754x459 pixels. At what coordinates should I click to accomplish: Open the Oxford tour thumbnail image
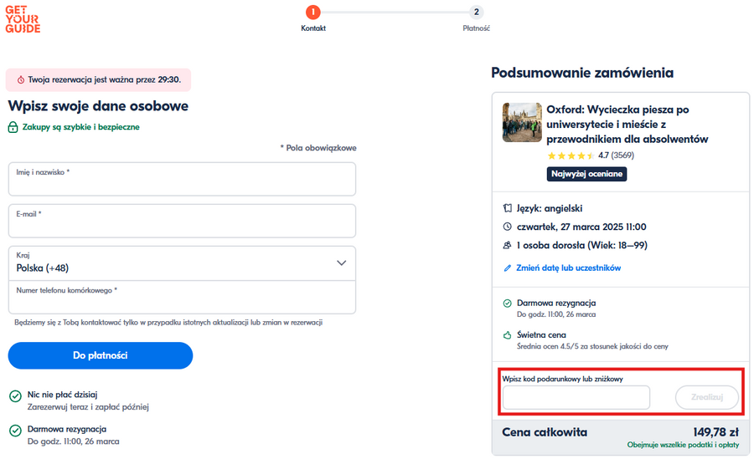coord(521,122)
